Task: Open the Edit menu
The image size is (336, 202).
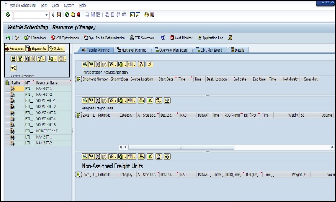Action: [44, 6]
